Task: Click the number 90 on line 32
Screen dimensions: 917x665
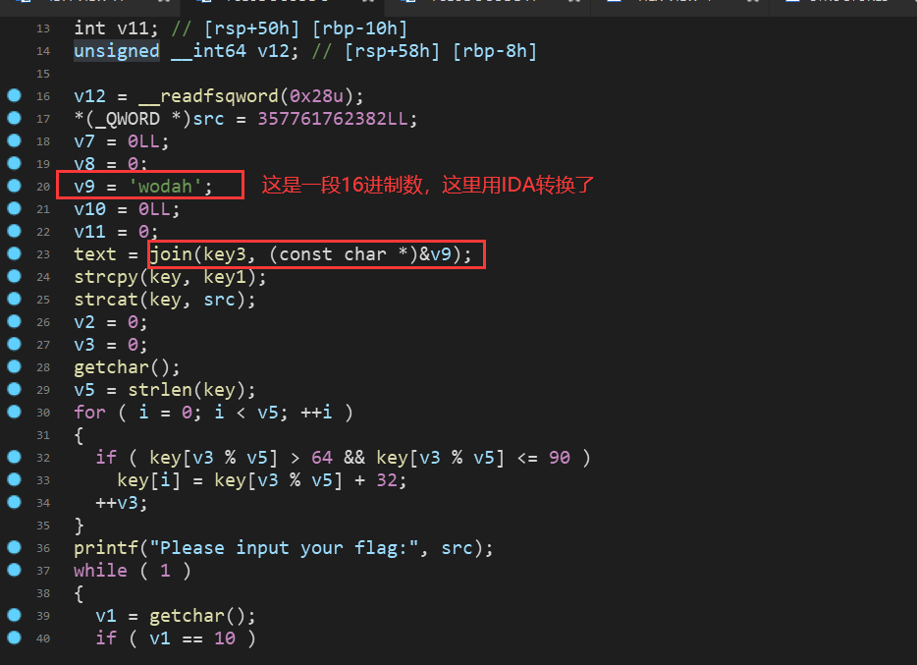Action: coord(559,458)
